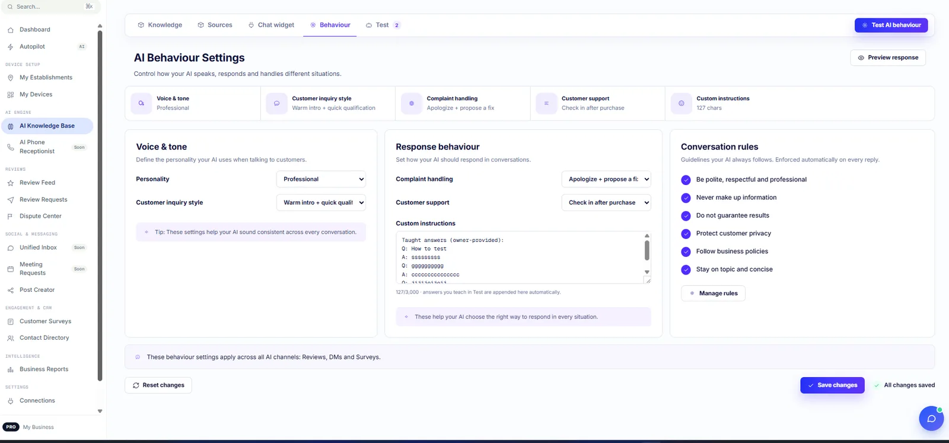This screenshot has height=443, width=949.
Task: Click the Test AI behaviour button
Action: click(891, 25)
